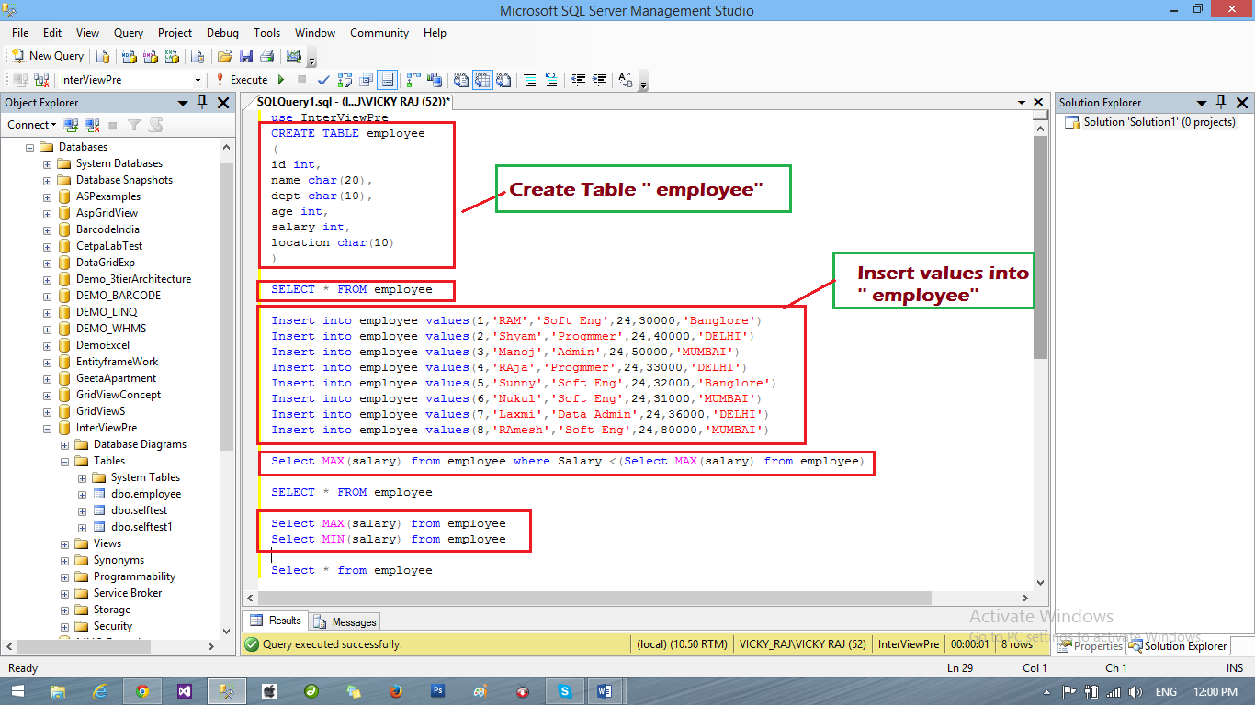The image size is (1255, 705).
Task: Click the Results to Grid icon
Action: pyautogui.click(x=483, y=80)
